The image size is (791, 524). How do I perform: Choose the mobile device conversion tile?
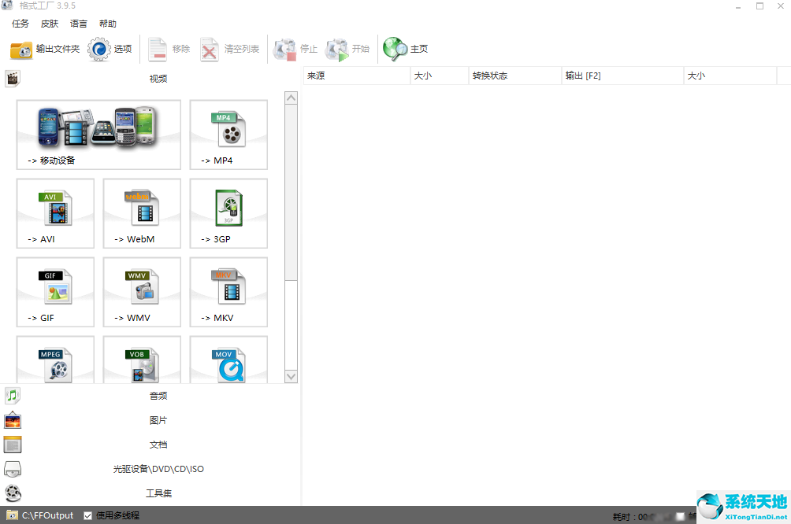point(98,135)
